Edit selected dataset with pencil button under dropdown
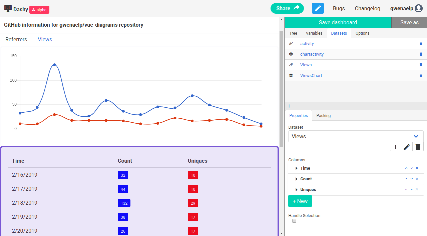This screenshot has height=236, width=427. point(407,147)
